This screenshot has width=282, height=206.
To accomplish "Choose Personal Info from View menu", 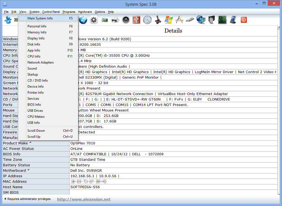I will pyautogui.click(x=48, y=26).
